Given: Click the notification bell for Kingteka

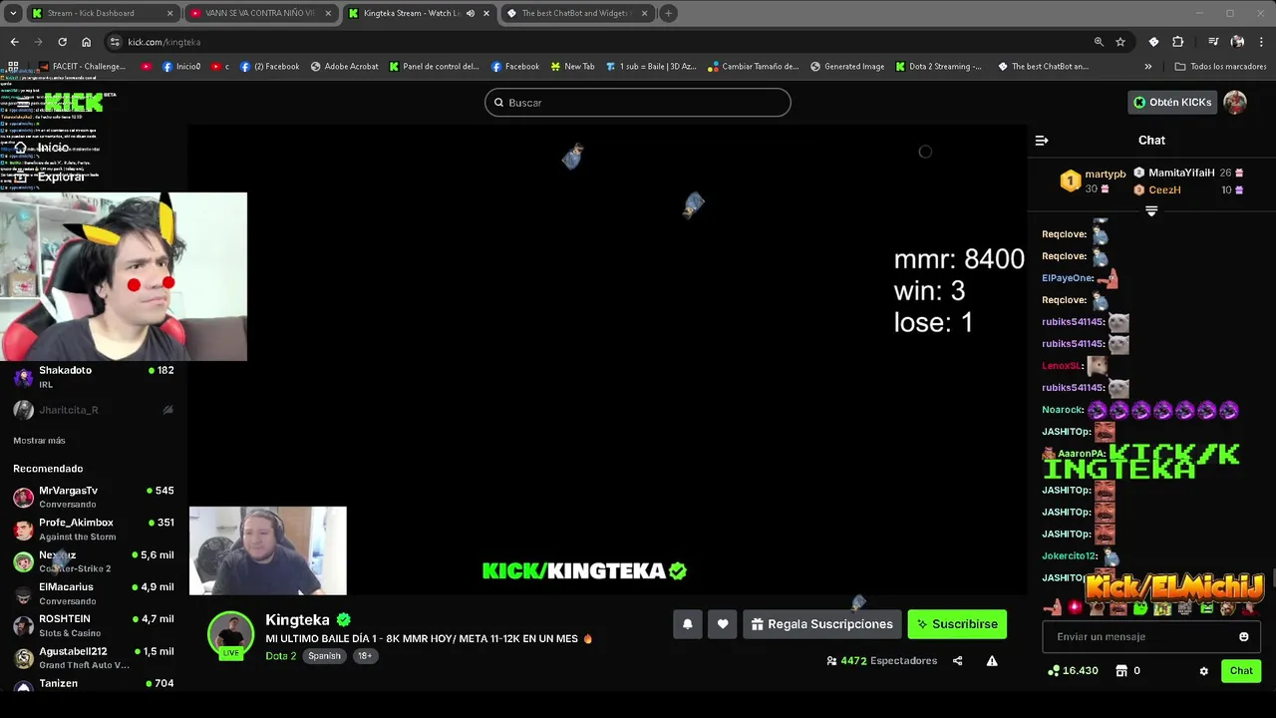Looking at the screenshot, I should [x=687, y=624].
